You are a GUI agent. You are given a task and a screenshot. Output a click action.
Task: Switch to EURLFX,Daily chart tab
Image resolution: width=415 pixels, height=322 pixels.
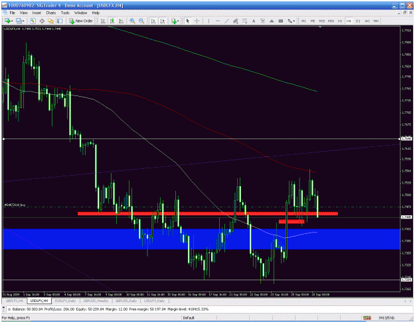pyautogui.click(x=65, y=301)
